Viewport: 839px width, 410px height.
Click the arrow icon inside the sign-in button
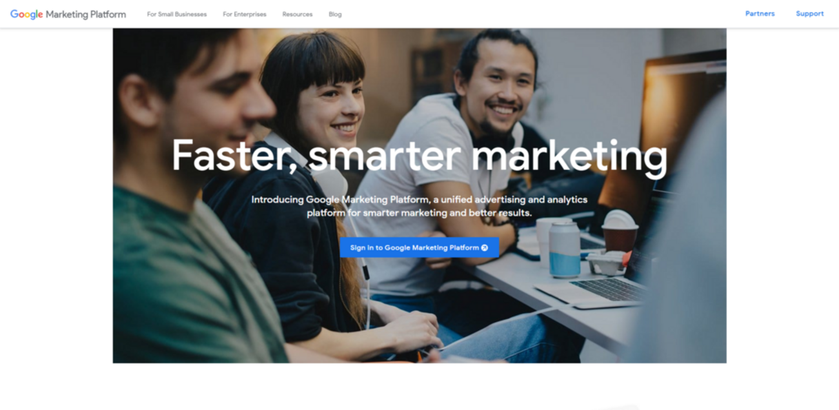point(485,247)
